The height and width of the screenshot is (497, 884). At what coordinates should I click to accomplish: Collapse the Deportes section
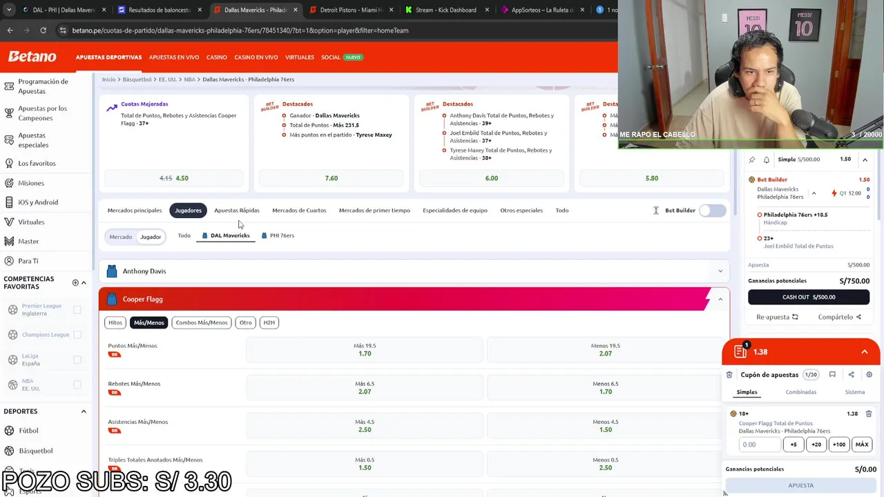coord(84,411)
